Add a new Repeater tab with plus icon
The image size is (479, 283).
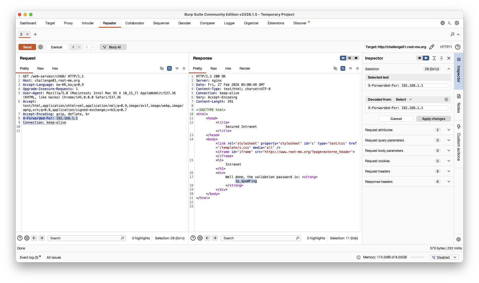35,34
